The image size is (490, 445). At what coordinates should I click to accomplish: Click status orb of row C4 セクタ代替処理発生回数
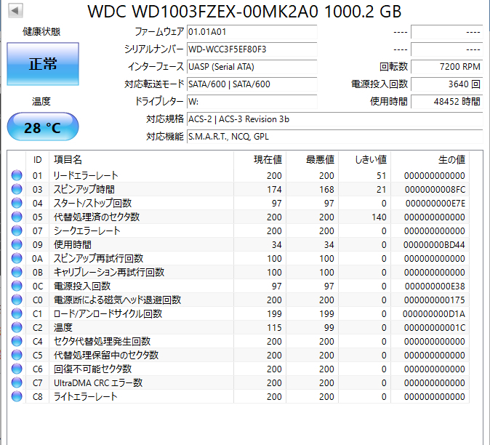pos(17,341)
